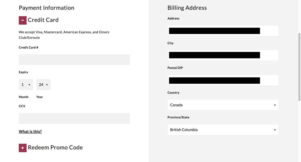Viewport: 301px width, 162px height.
Task: Click the plus icon beside Redeem Promo Code
Action: (23, 148)
